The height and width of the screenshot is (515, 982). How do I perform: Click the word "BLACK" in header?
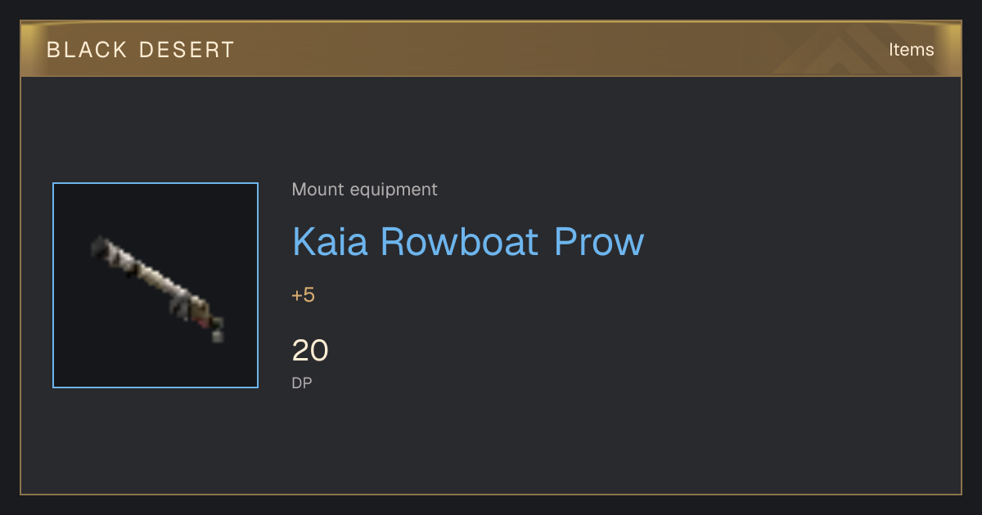point(85,50)
